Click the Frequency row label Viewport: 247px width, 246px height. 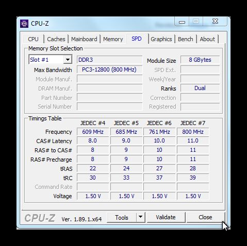[59, 132]
